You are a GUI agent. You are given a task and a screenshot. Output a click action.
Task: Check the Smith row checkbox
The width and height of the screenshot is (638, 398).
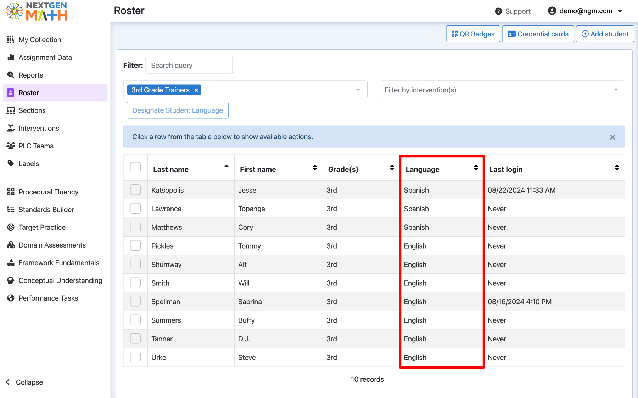135,283
